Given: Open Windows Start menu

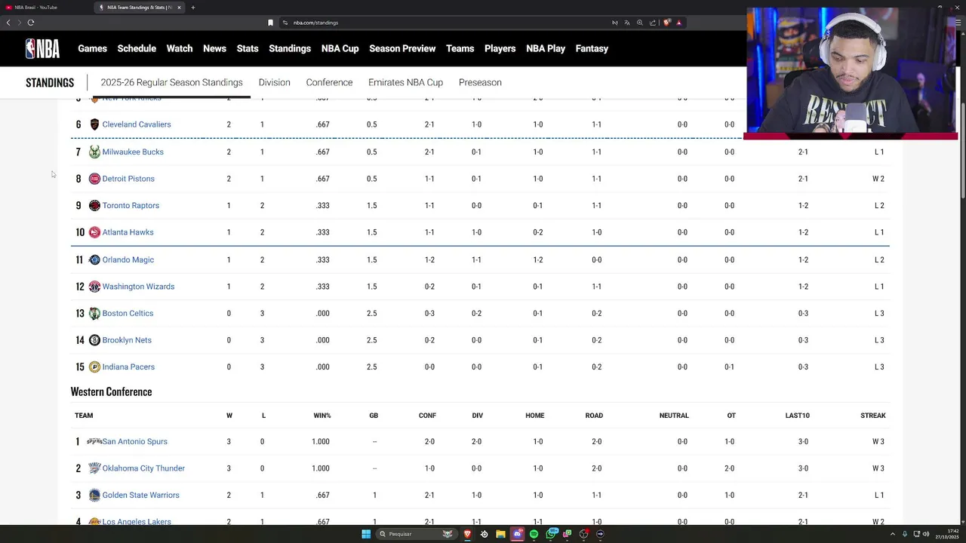Looking at the screenshot, I should [x=366, y=534].
